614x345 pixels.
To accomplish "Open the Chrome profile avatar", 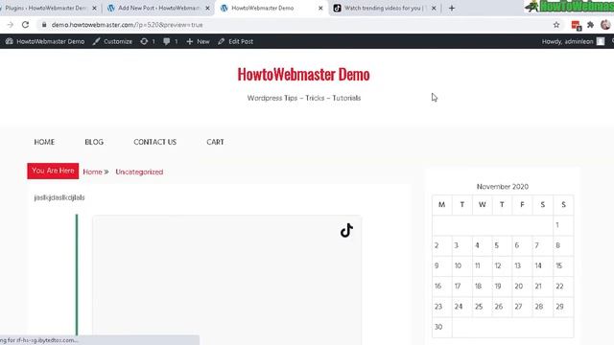I will tap(605, 25).
